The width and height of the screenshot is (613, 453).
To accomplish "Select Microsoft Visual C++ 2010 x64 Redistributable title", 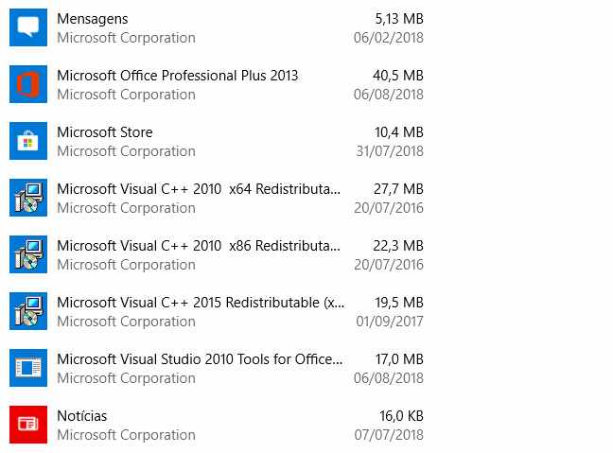I will (x=199, y=189).
